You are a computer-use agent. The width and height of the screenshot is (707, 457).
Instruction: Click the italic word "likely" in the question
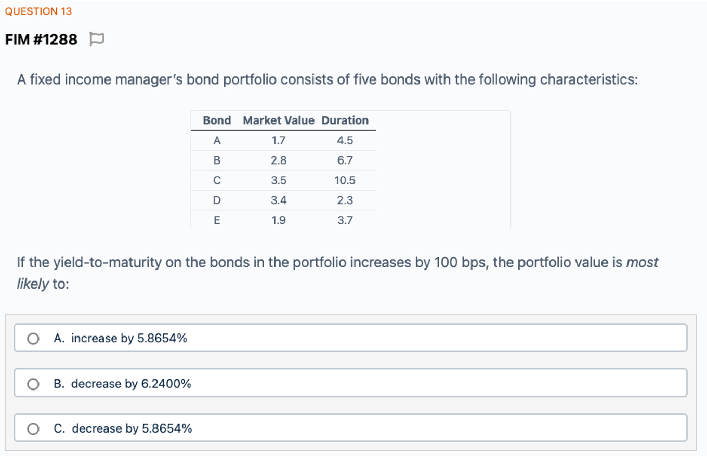coord(33,285)
